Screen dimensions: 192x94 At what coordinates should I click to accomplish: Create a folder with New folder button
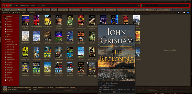31,13
